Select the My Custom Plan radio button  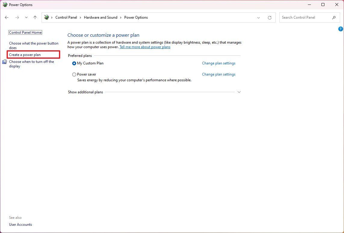74,63
